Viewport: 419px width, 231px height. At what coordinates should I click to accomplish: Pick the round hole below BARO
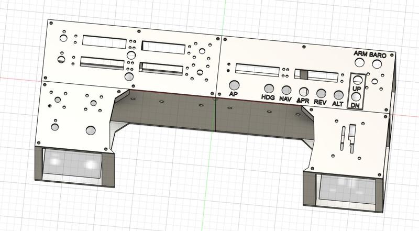click(377, 64)
